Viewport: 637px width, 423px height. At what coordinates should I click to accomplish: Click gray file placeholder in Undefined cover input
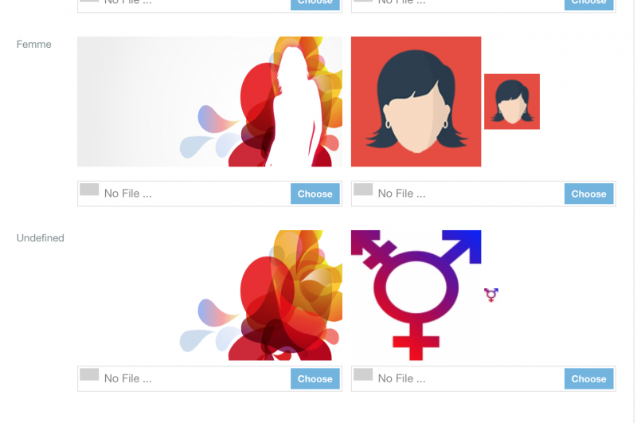[89, 374]
